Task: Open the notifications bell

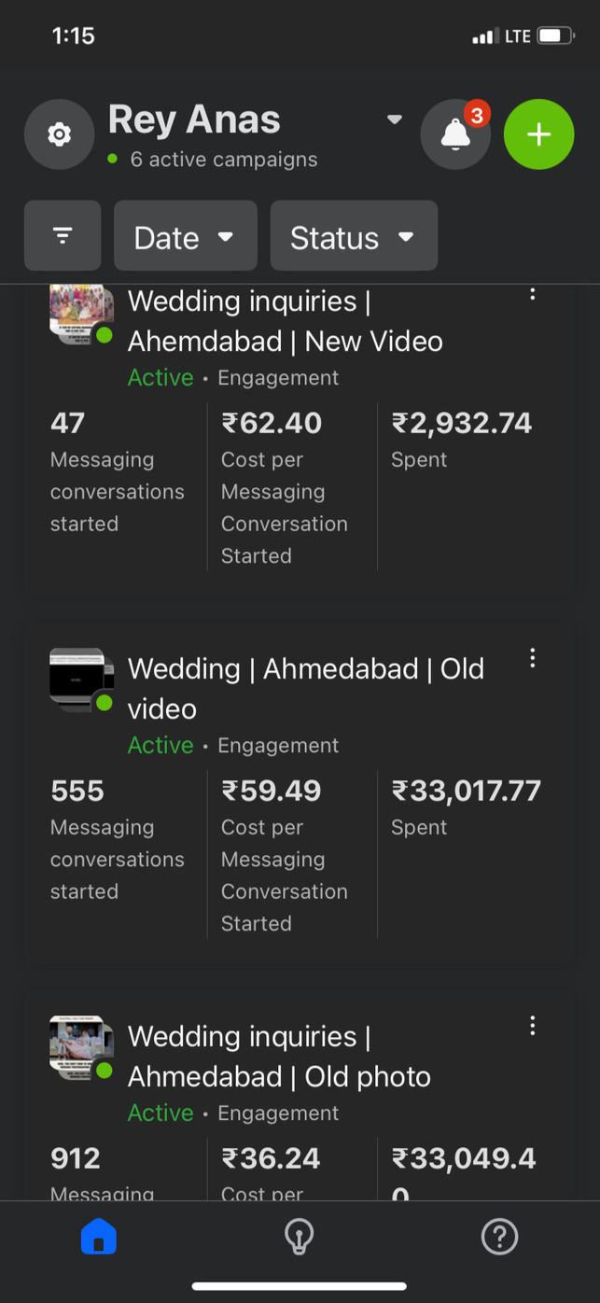Action: 455,134
